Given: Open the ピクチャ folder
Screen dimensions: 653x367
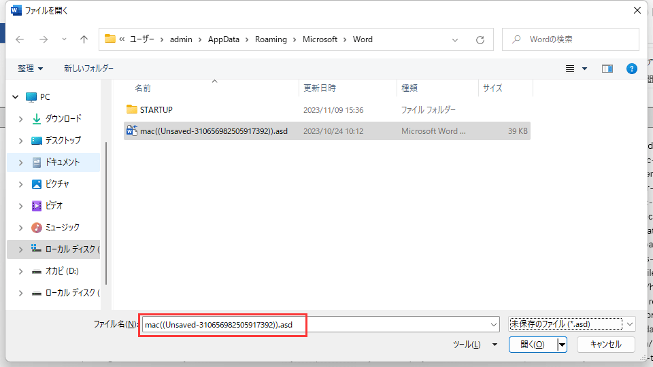Looking at the screenshot, I should pyautogui.click(x=56, y=184).
